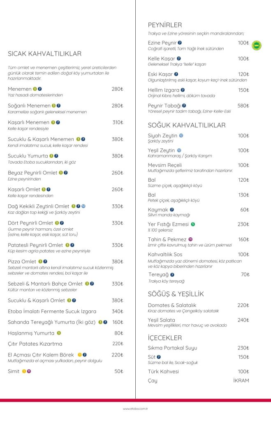
Task: Click the green geographical indication badge beside Ezine Peynir
Action: (x=257, y=45)
